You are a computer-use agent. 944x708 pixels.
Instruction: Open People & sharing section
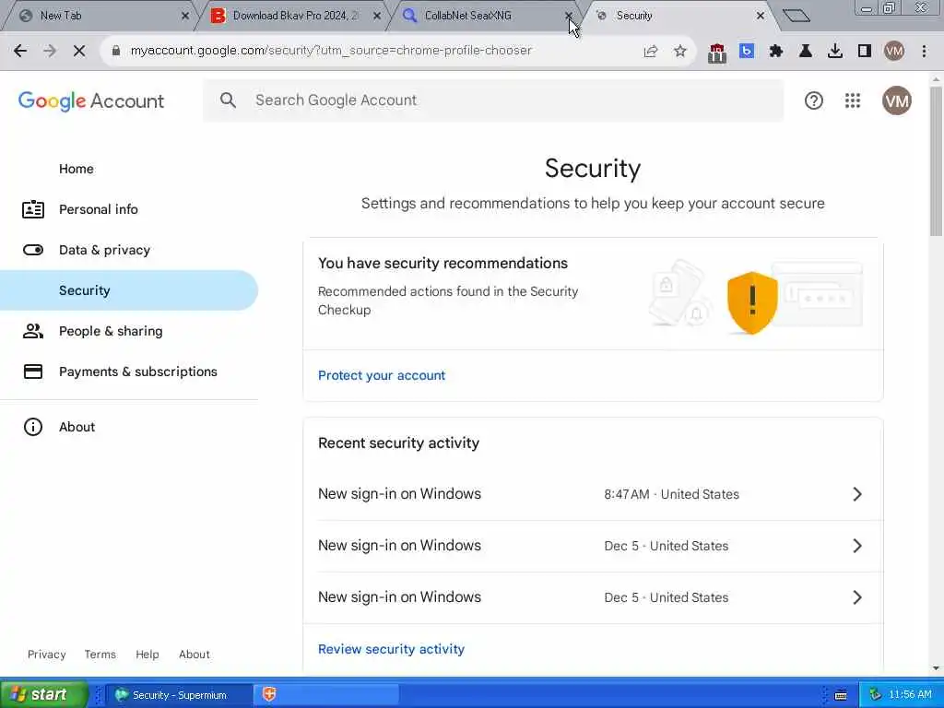point(111,331)
